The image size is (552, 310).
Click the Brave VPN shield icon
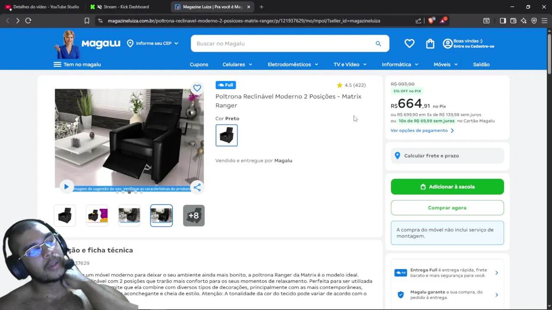point(534,21)
